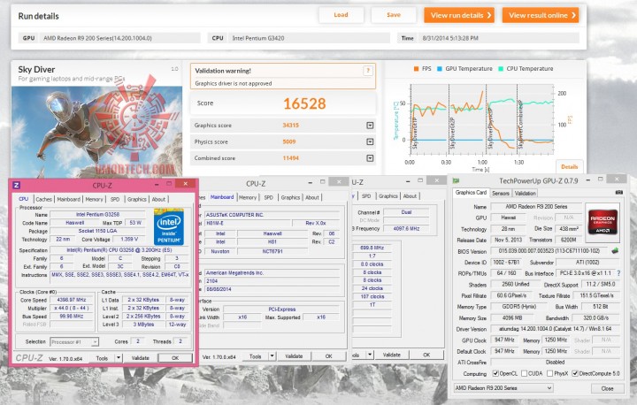This screenshot has height=405, width=637.
Task: Open SPD tab in rightmost CPU-Z window
Action: 366,195
